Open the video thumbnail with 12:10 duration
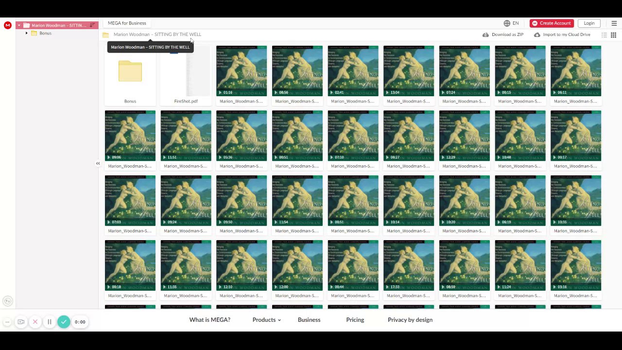Image resolution: width=622 pixels, height=350 pixels. (x=242, y=269)
